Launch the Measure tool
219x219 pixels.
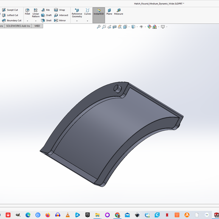point(118,11)
